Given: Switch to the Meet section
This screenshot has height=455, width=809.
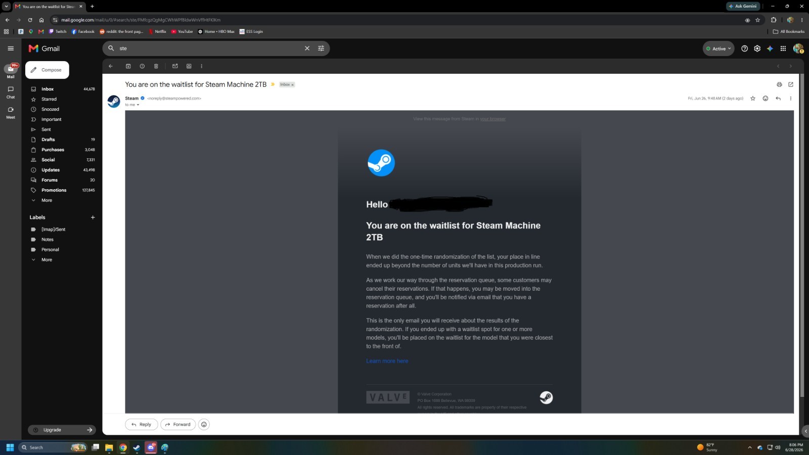Looking at the screenshot, I should click(x=11, y=112).
